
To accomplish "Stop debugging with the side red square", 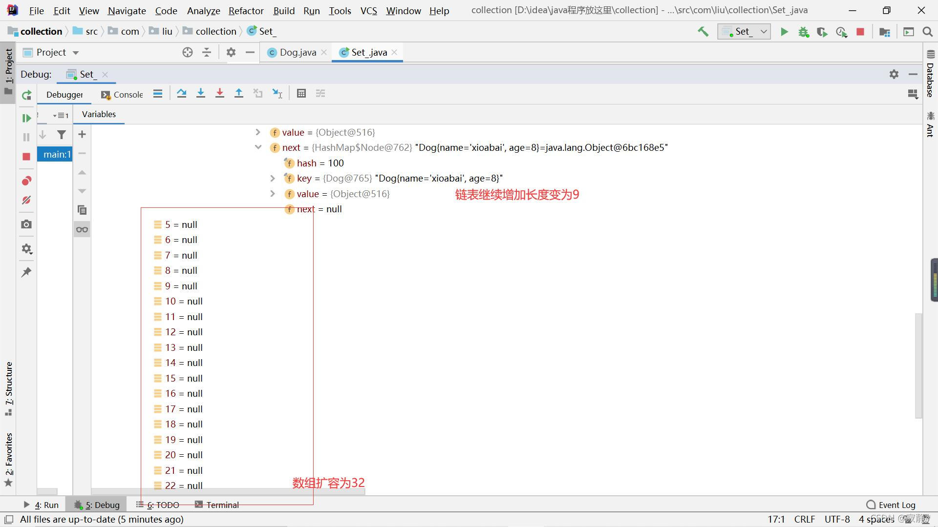I will 26,157.
